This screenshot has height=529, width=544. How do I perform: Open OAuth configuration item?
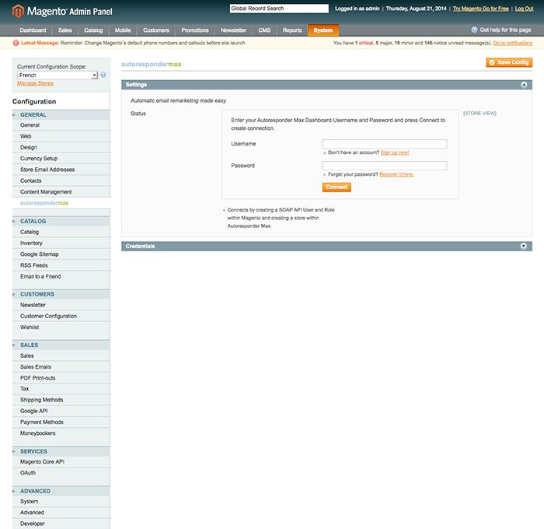point(61,473)
